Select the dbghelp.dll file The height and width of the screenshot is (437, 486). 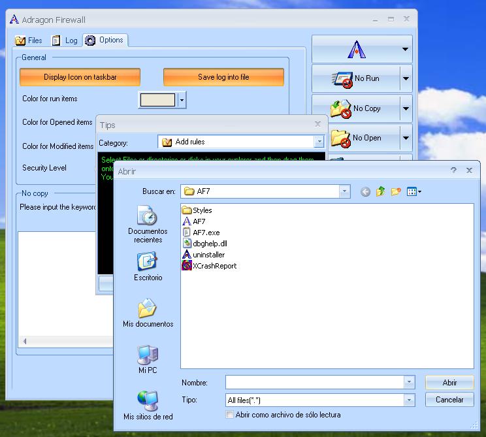205,244
